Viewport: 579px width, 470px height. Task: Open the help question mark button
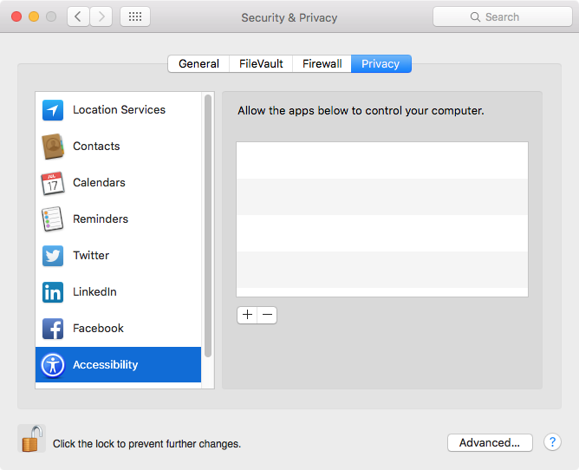click(x=552, y=442)
